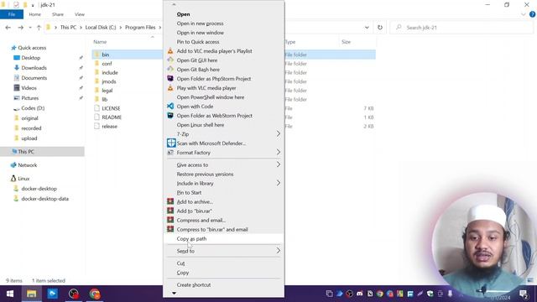Click Local Disk (C:) in breadcrumb
Image resolution: width=537 pixels, height=302 pixels.
coord(101,28)
